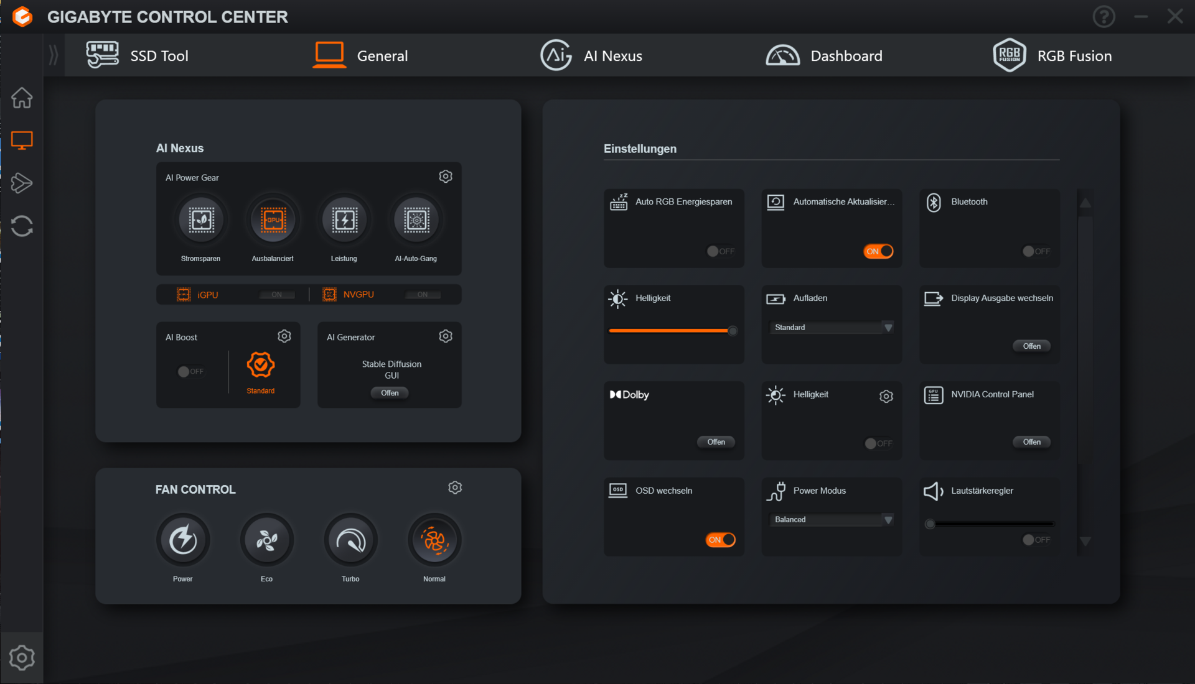Open Fan Control settings gear
Screen dimensions: 1195x684
(455, 488)
